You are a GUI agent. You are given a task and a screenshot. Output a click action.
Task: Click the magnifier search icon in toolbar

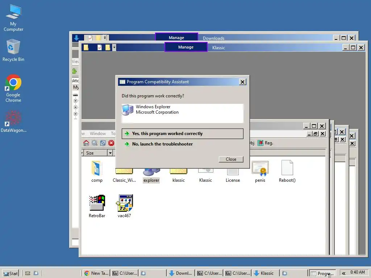(x=95, y=143)
